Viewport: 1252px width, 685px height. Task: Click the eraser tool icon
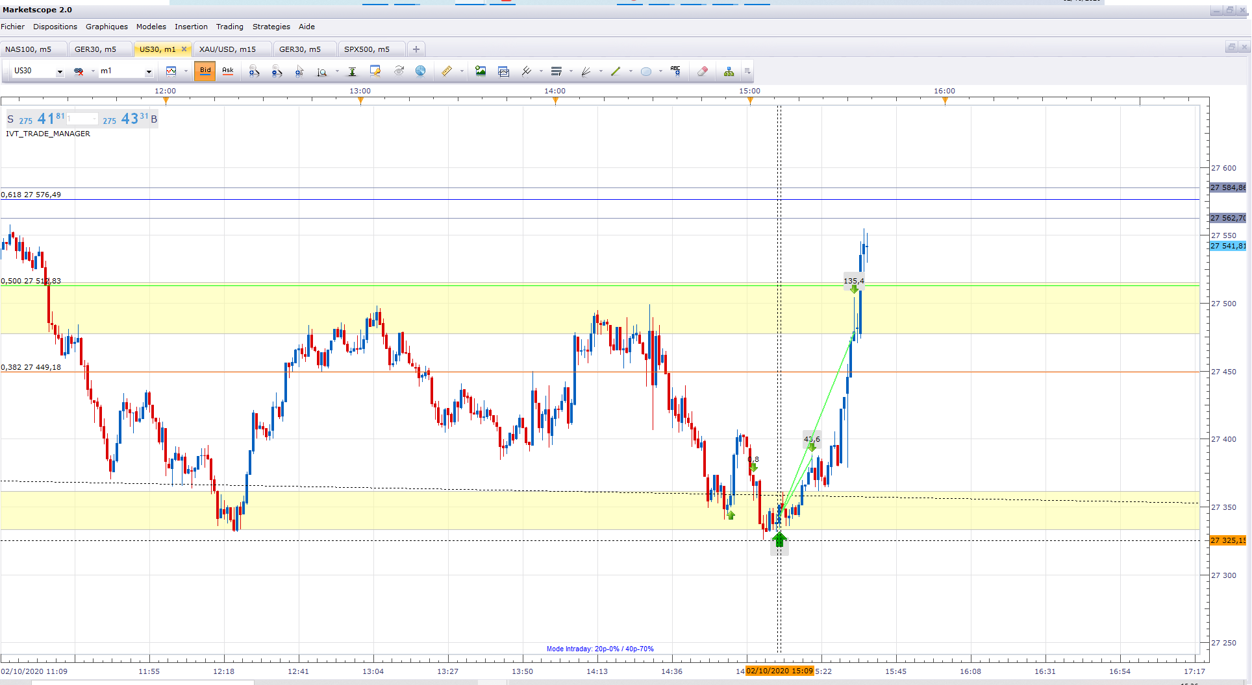[702, 71]
